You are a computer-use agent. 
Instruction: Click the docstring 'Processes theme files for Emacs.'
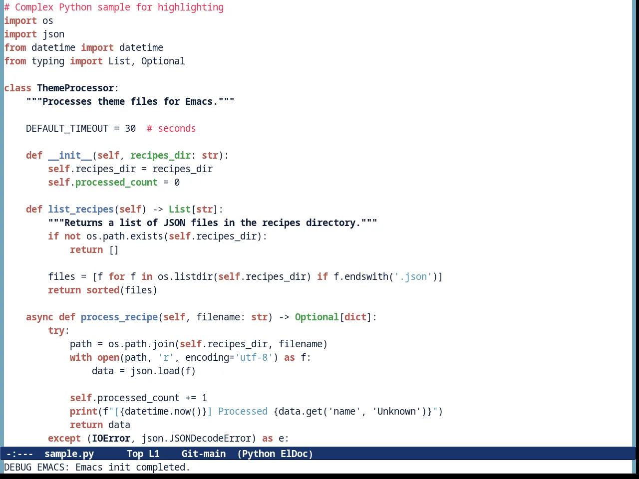pos(130,102)
